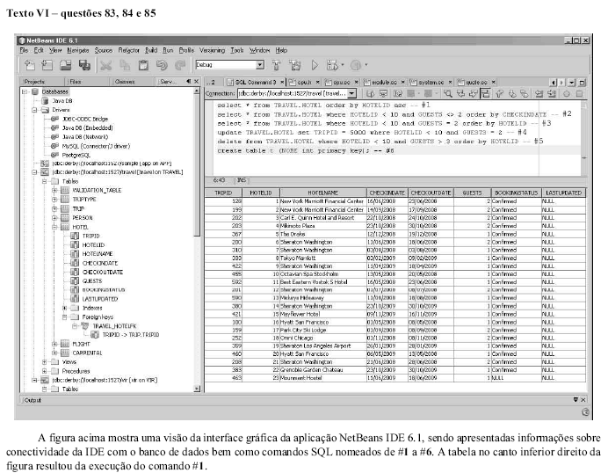Click the Shift Line Right icon

(552, 93)
